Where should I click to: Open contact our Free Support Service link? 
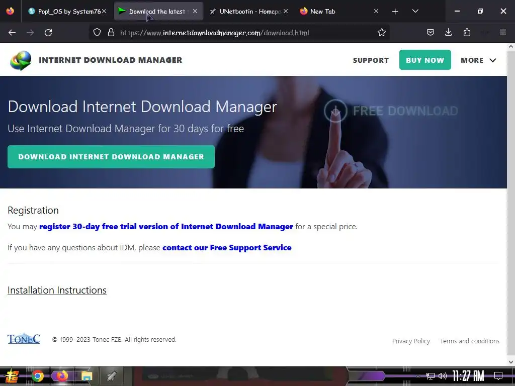(227, 247)
